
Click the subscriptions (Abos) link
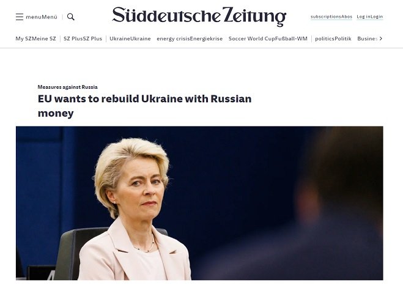(331, 17)
